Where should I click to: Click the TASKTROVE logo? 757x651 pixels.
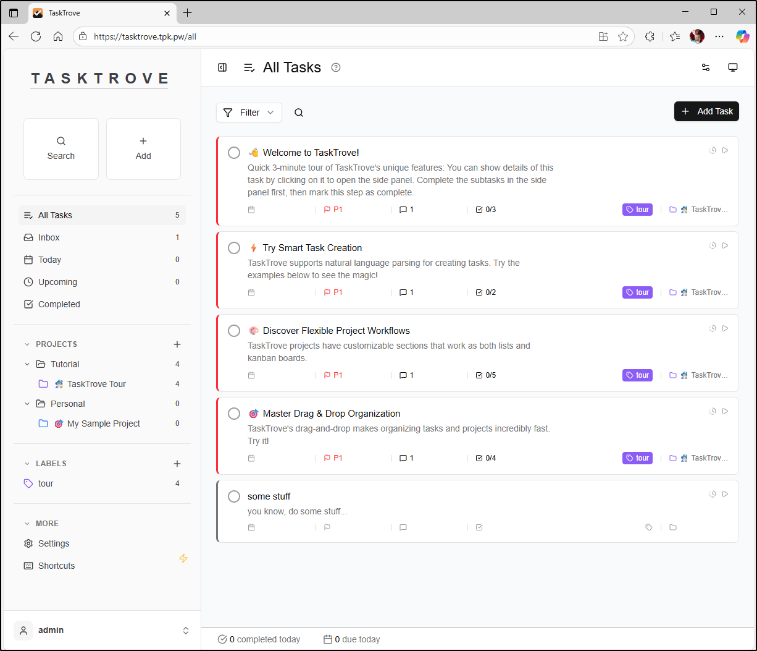(x=100, y=79)
